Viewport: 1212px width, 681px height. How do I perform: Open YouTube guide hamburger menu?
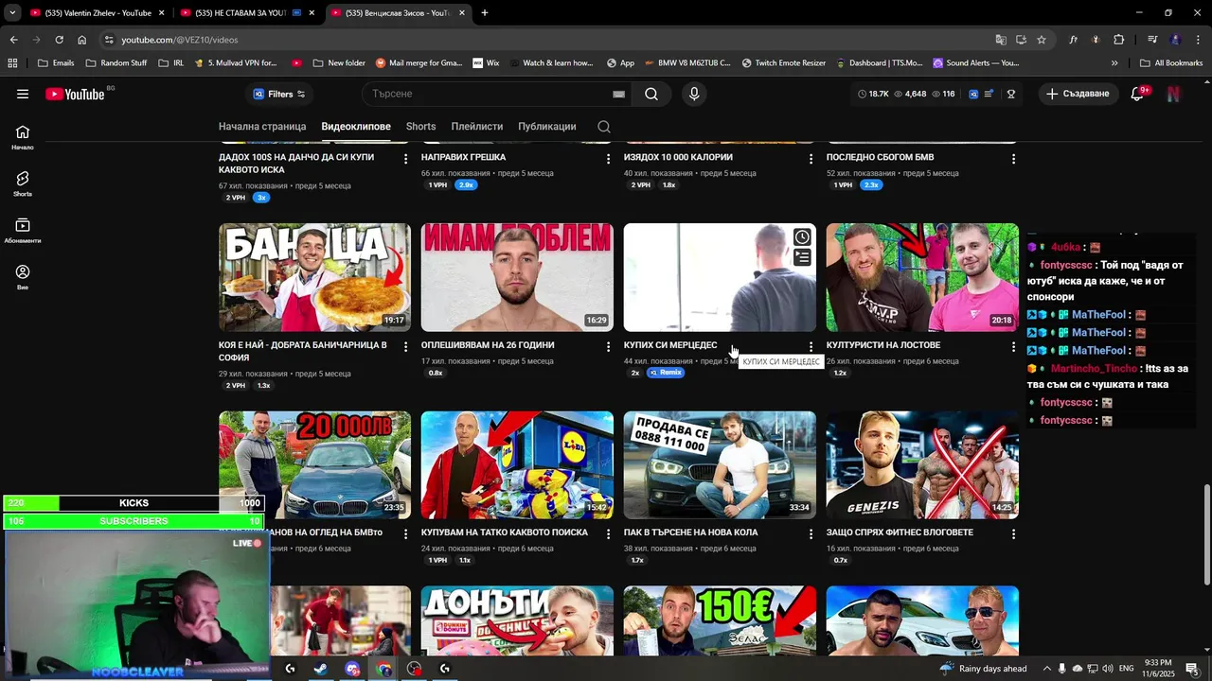click(x=23, y=94)
